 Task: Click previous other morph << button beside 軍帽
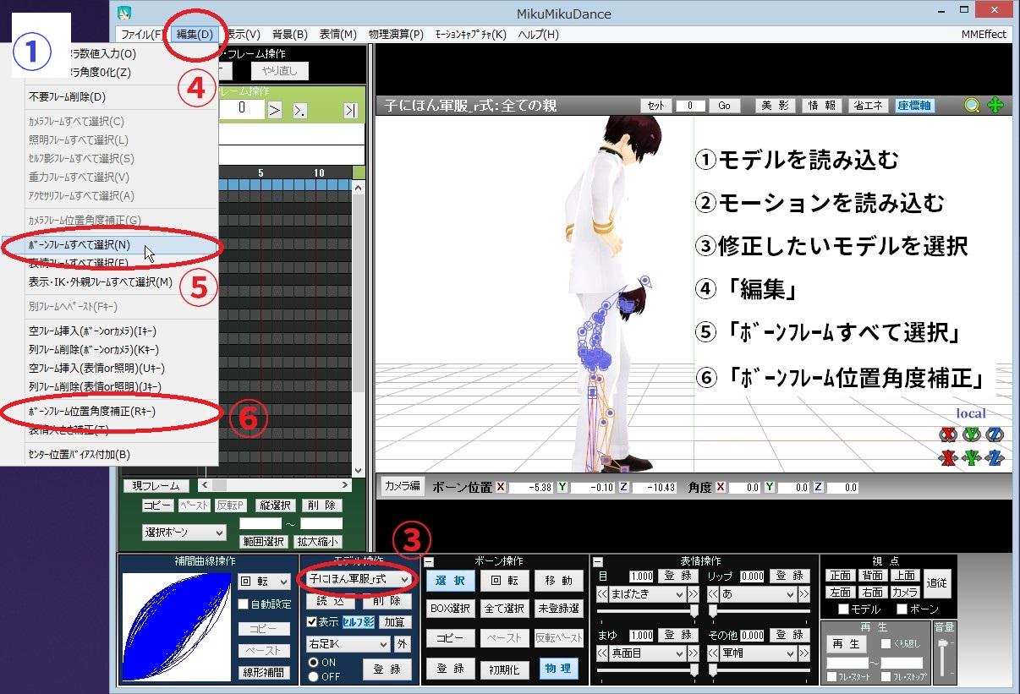point(713,653)
